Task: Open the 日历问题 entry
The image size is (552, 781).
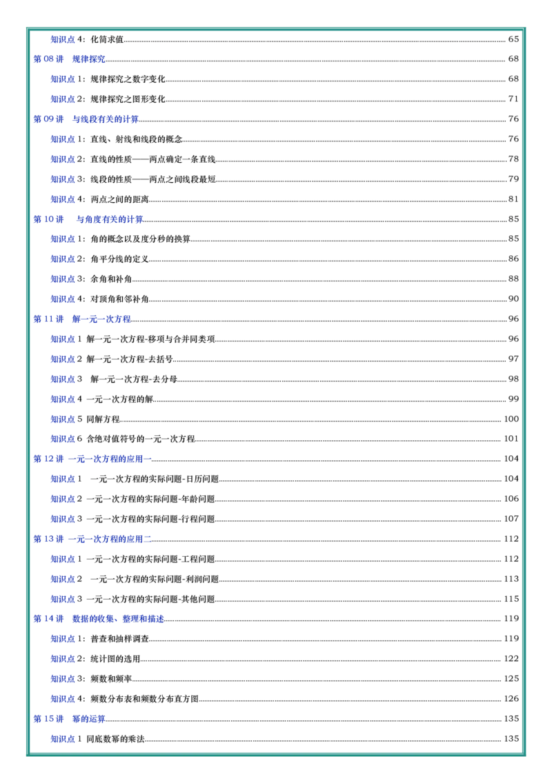Action: pos(284,479)
